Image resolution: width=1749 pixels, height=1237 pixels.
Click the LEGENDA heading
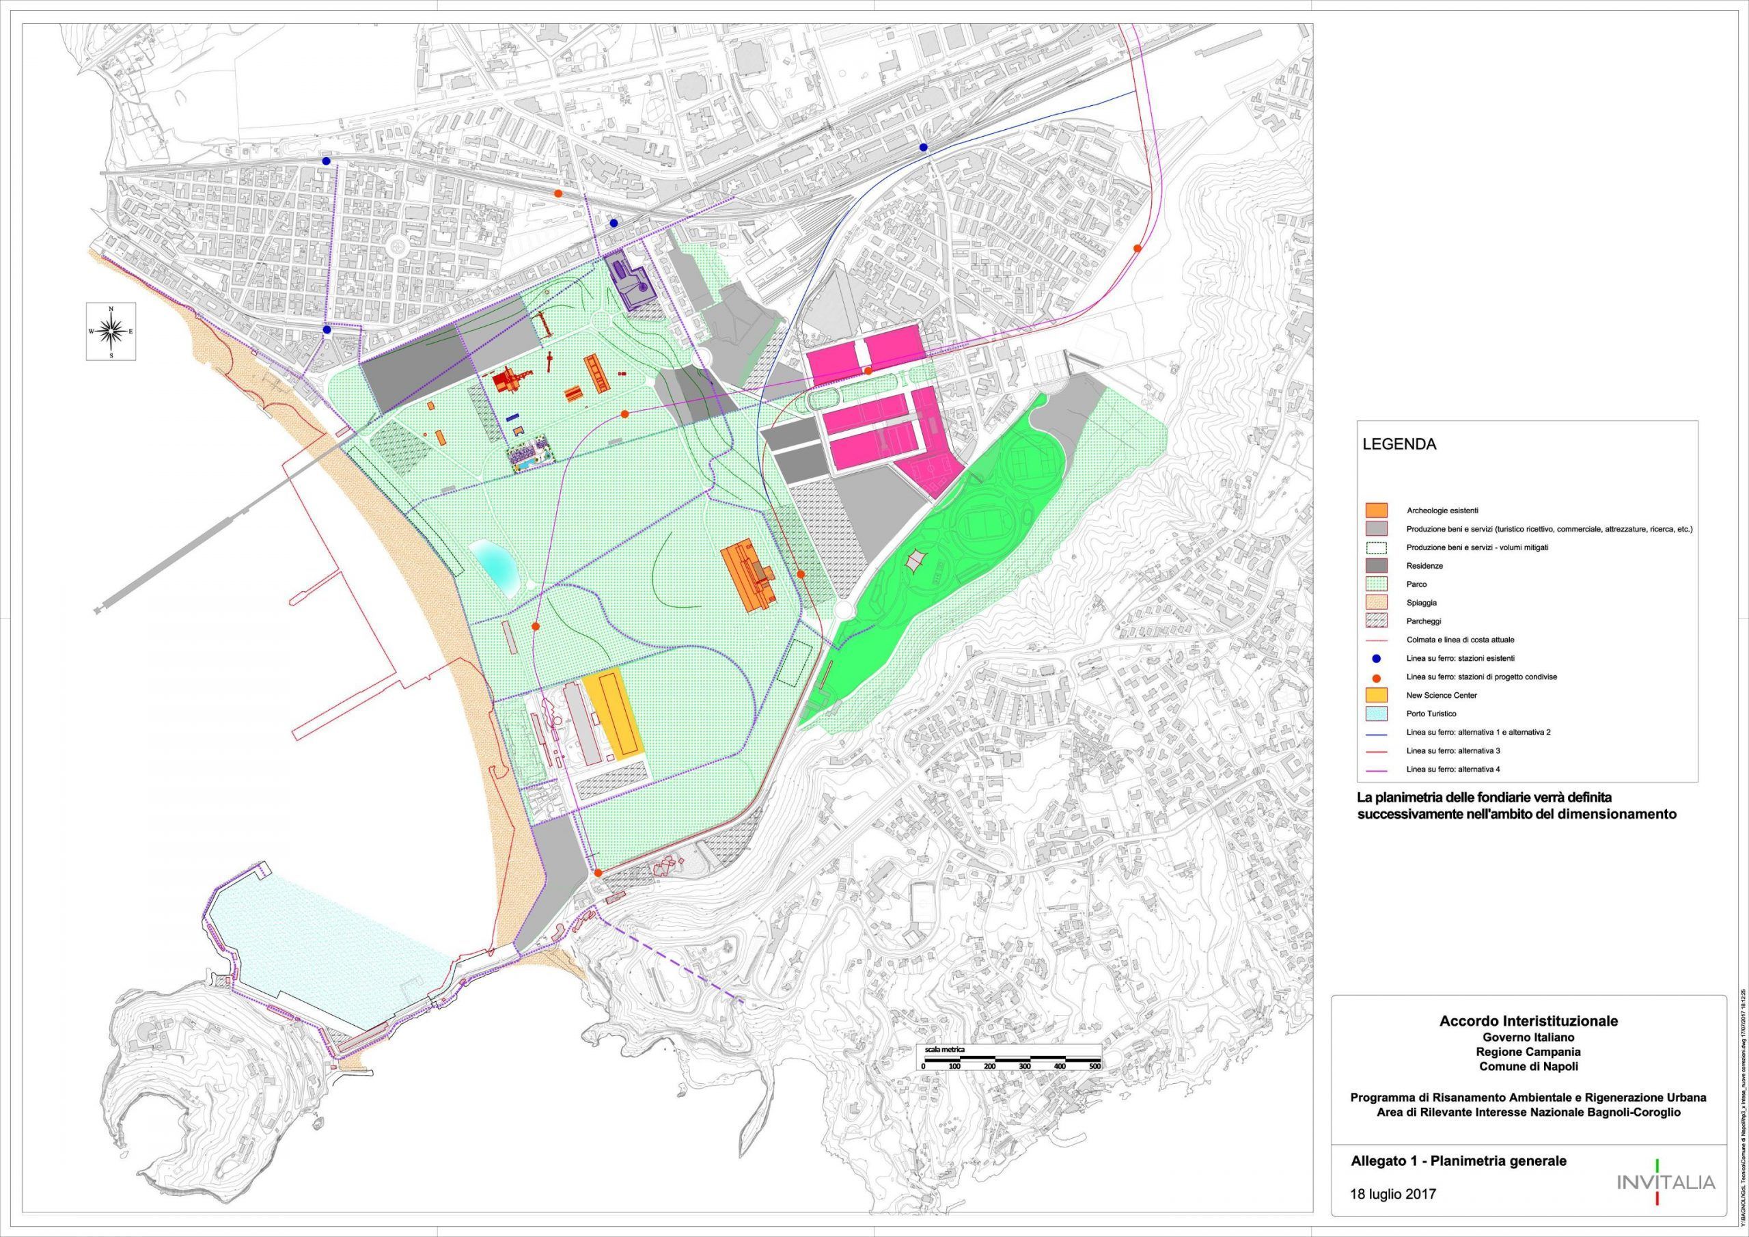coord(1399,444)
